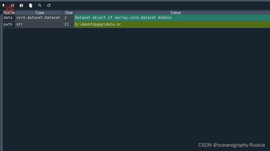Open the teal Dataset object value cell
Viewport: 270px width, 151px height.
pos(172,18)
